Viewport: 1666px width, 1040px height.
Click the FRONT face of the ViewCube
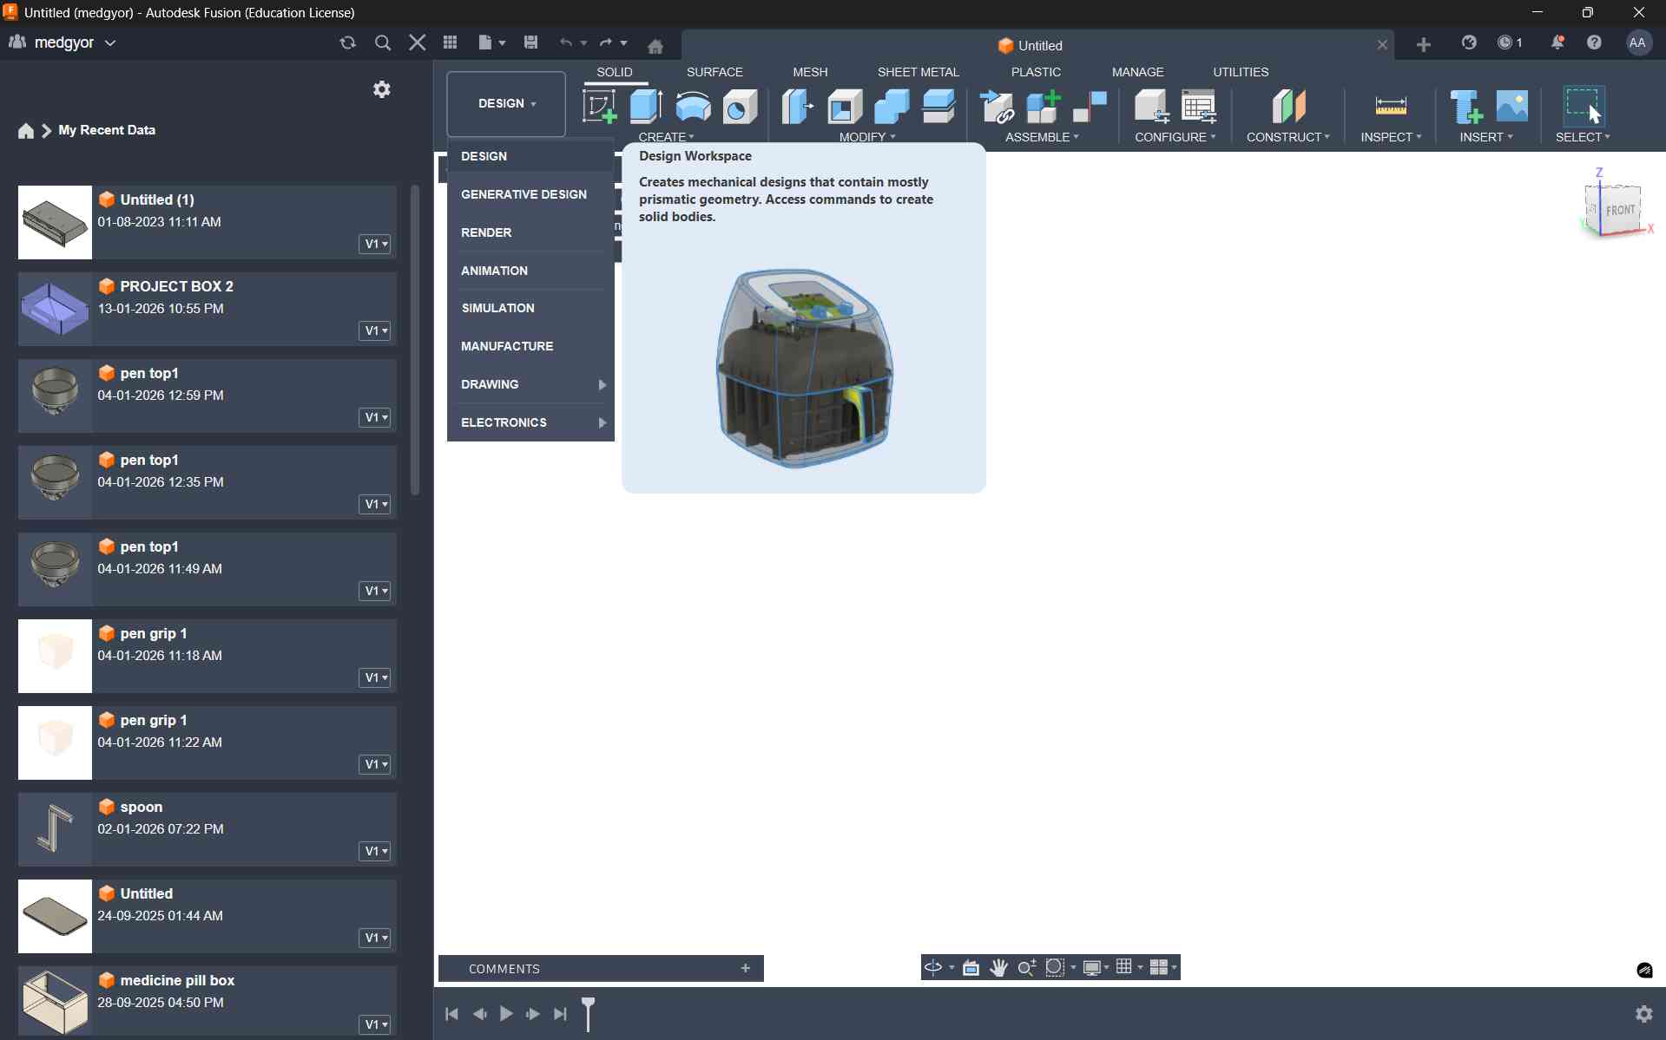click(x=1620, y=210)
